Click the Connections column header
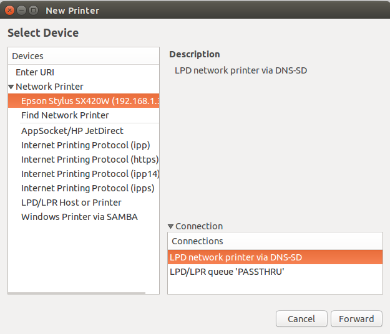The width and height of the screenshot is (390, 334). click(275, 241)
